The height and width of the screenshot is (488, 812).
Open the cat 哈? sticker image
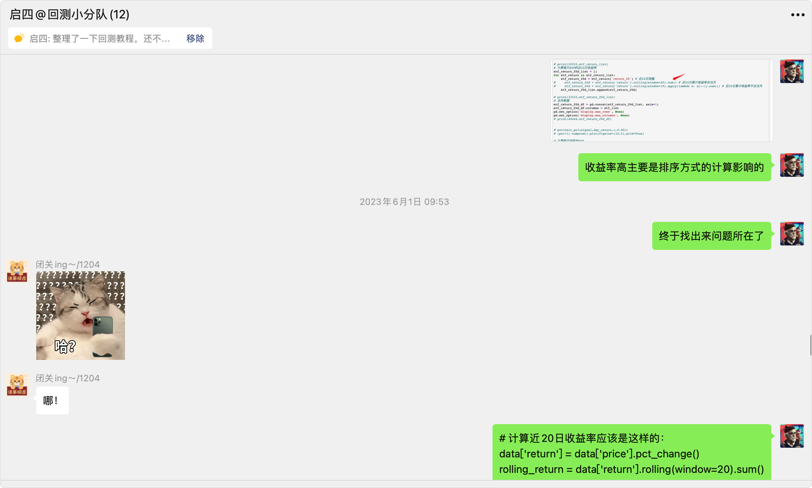pos(81,316)
